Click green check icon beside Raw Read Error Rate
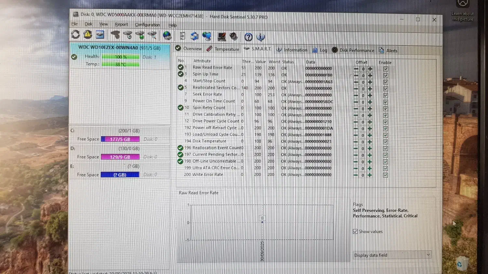Screen dimensions: 488x274 coord(181,67)
